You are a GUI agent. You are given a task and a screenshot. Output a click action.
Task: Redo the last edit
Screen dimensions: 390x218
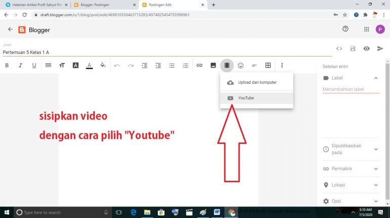[131, 66]
